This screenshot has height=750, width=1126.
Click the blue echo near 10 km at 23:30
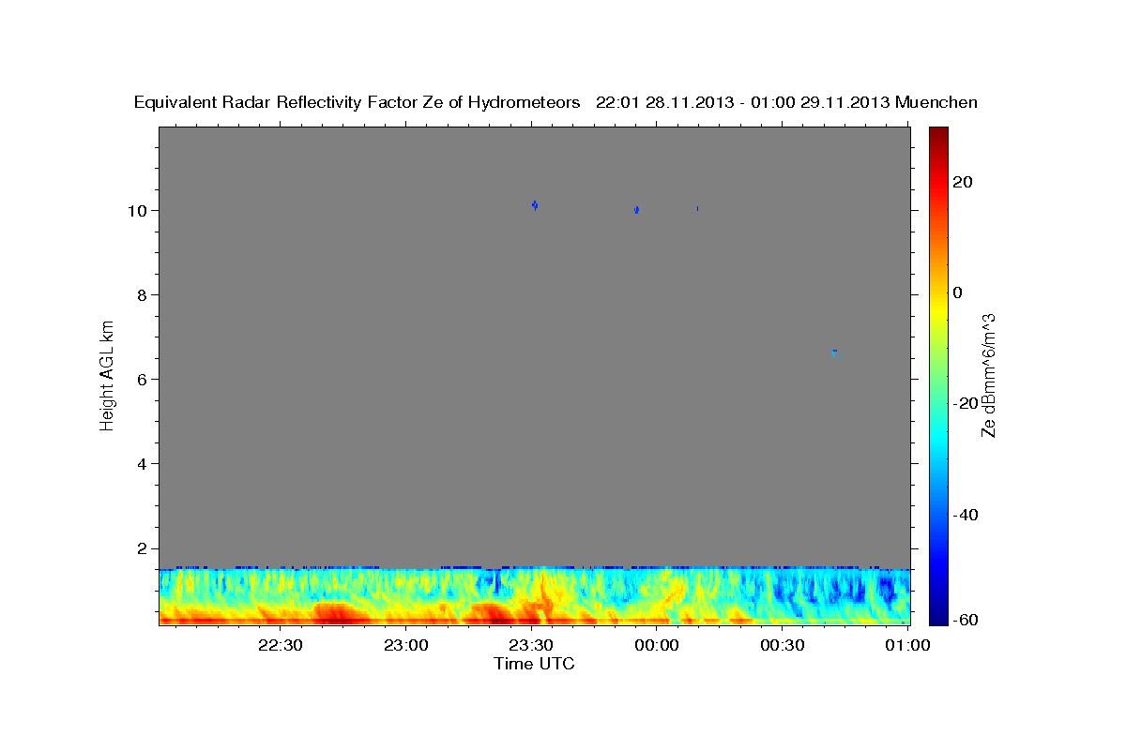(x=535, y=205)
